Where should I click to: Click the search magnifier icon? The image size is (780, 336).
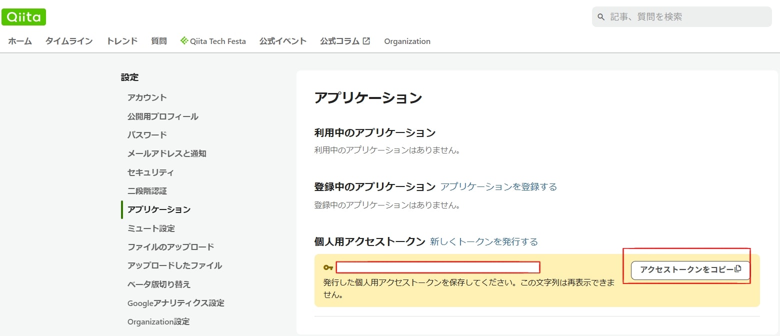[x=601, y=17]
